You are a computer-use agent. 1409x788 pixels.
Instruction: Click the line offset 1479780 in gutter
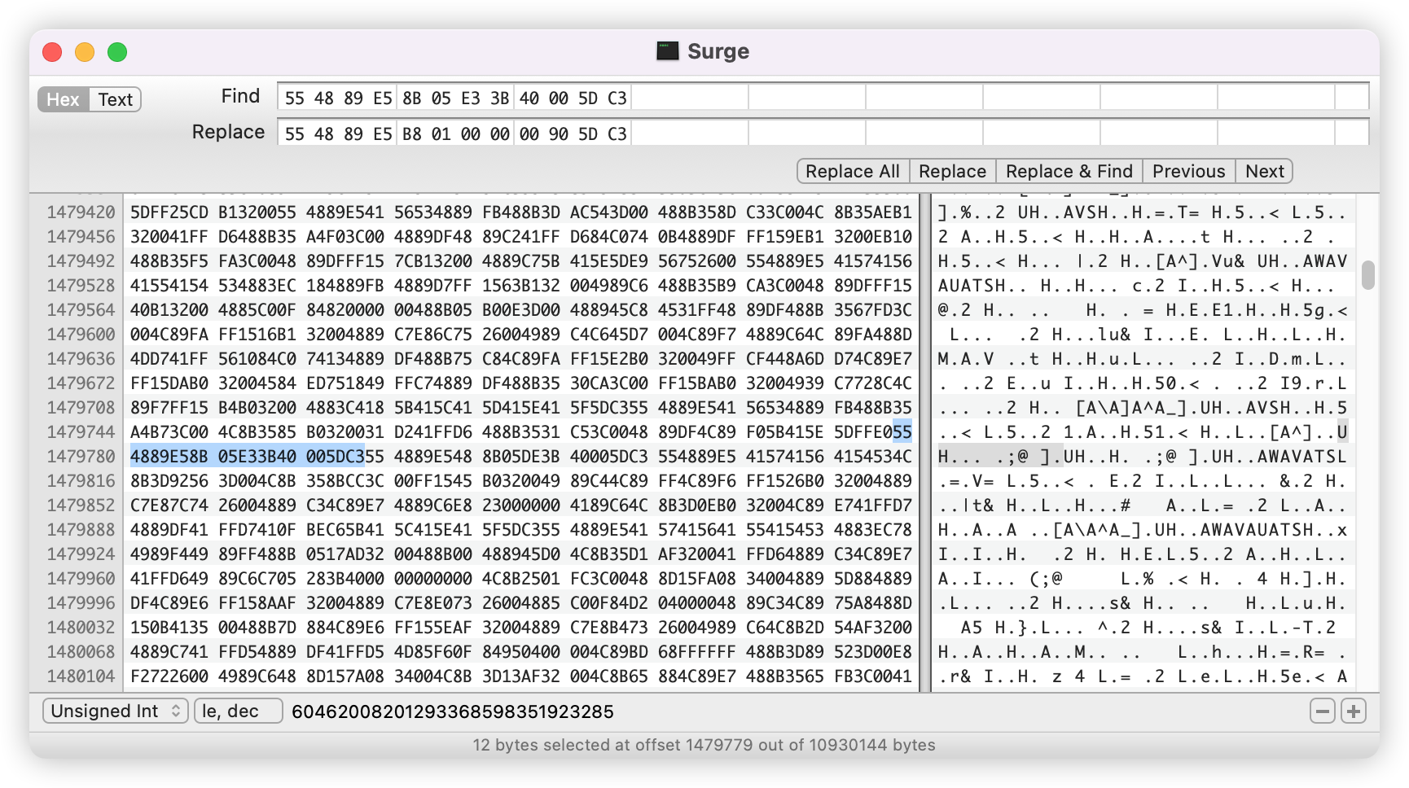81,457
